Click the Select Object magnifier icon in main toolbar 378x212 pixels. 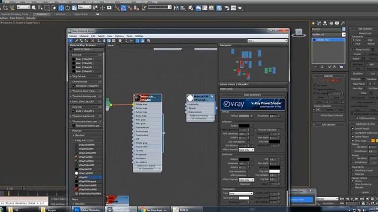[x=34, y=8]
